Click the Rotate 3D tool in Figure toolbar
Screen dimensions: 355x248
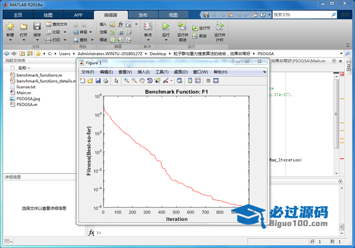click(149, 80)
